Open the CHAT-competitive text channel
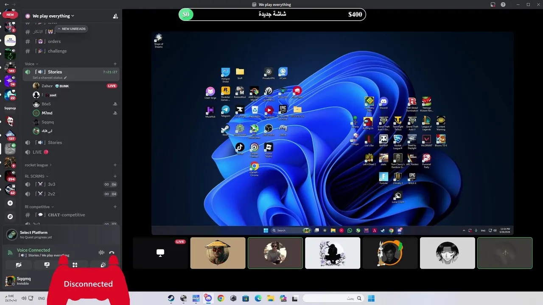This screenshot has width=543, height=305. tap(66, 215)
